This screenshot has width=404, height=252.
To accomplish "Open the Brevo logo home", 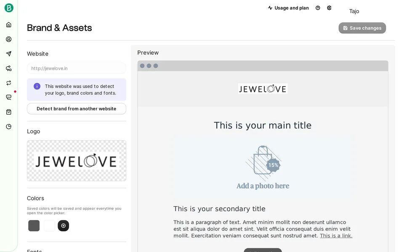I will [x=9, y=8].
